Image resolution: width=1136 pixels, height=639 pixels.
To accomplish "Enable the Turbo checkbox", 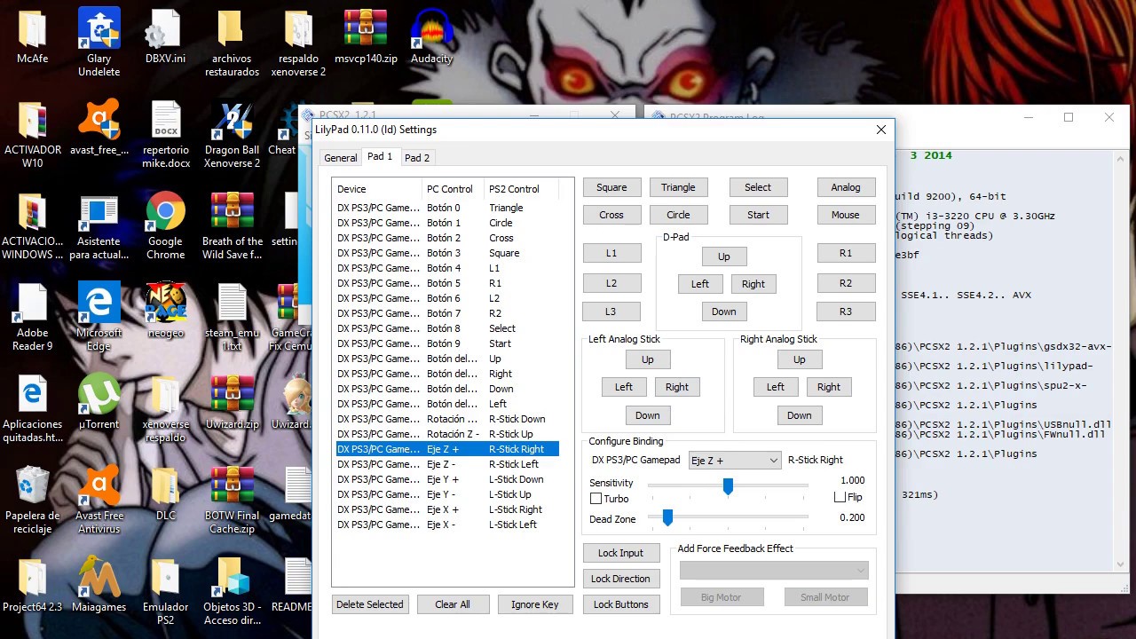I will 596,499.
